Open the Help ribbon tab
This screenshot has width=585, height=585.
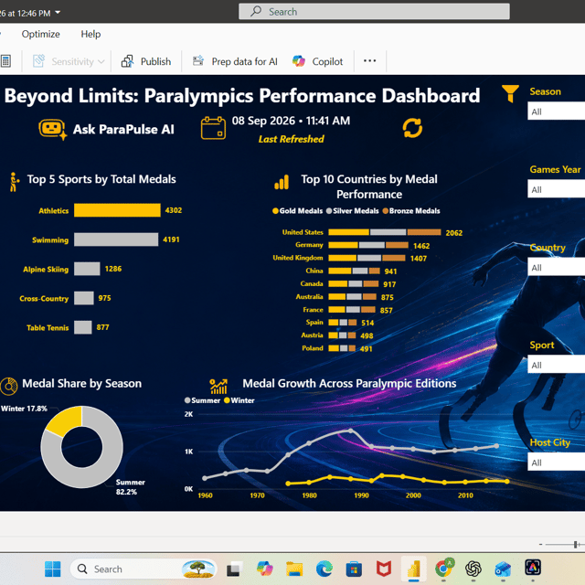pos(90,34)
